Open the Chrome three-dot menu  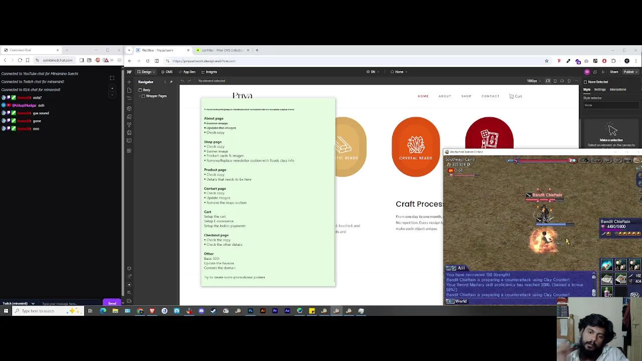636,61
